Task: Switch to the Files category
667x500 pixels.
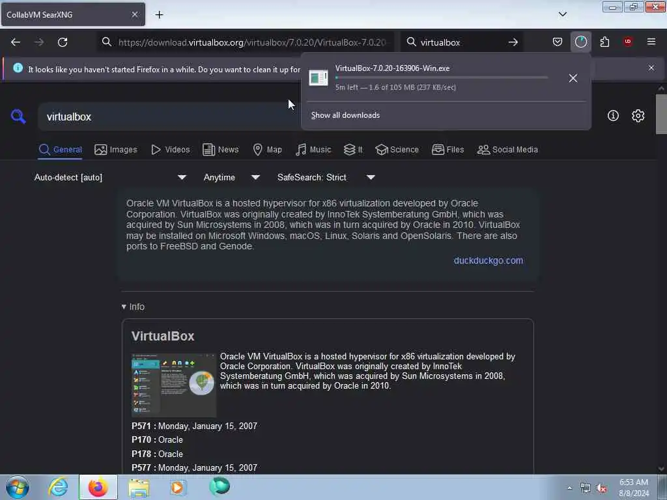Action: (447, 150)
